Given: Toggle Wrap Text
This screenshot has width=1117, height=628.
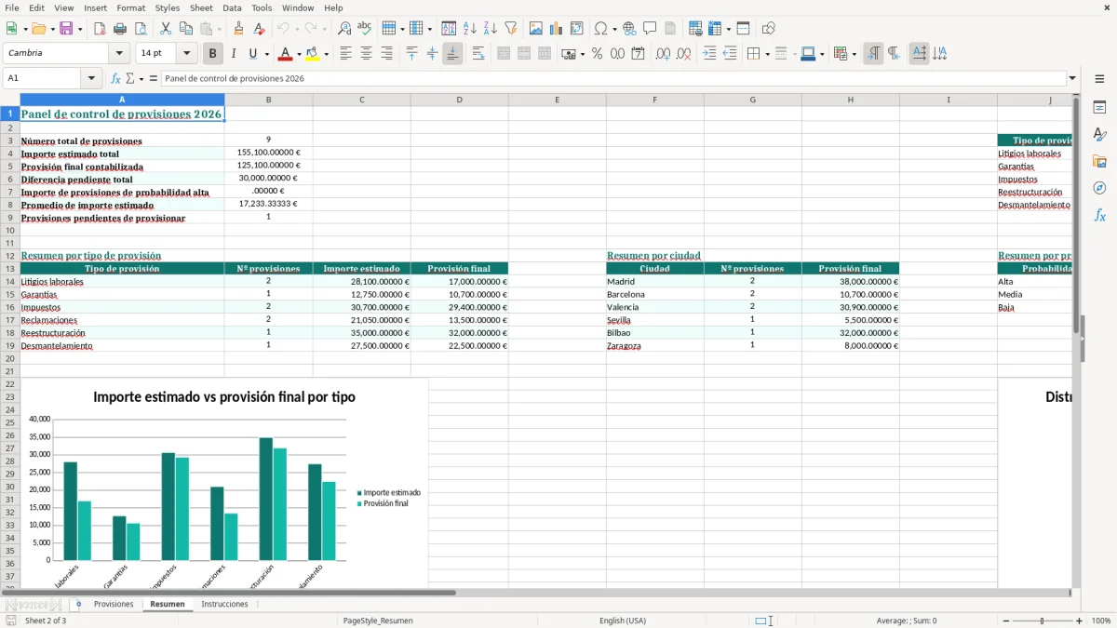Looking at the screenshot, I should click(478, 54).
